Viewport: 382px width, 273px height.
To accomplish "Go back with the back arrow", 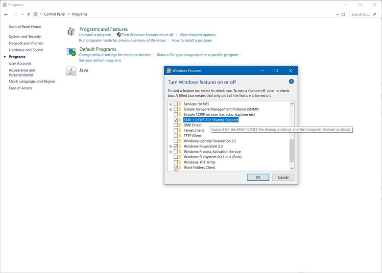I will [6, 14].
